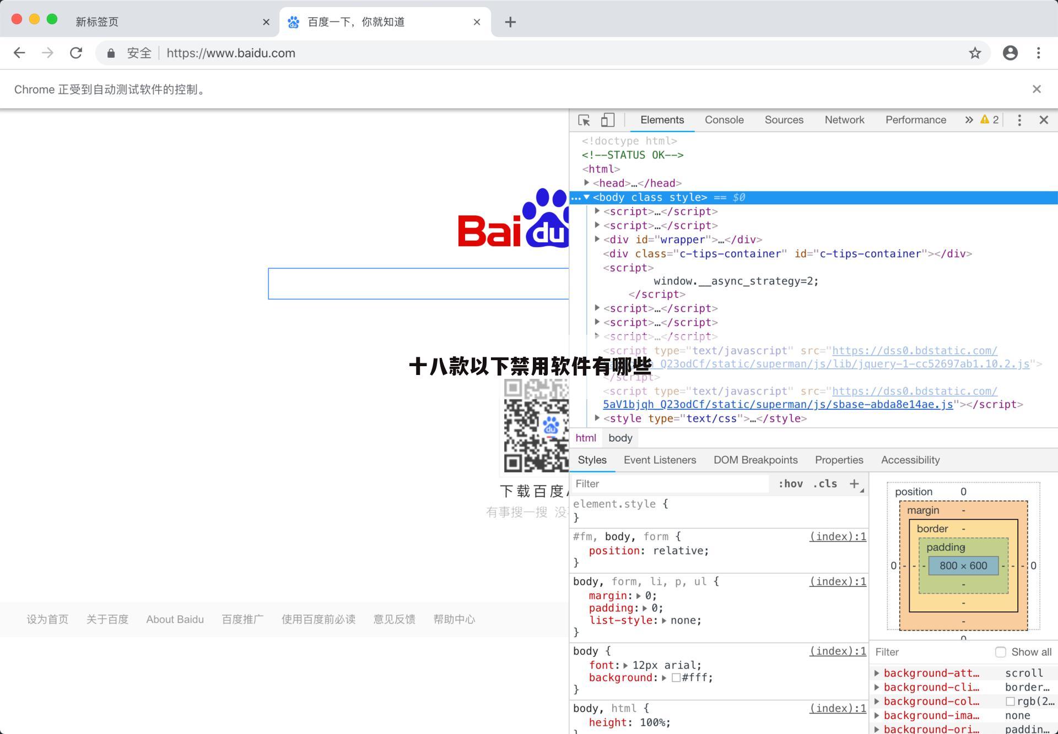
Task: Open the Sources tab
Action: coord(784,120)
